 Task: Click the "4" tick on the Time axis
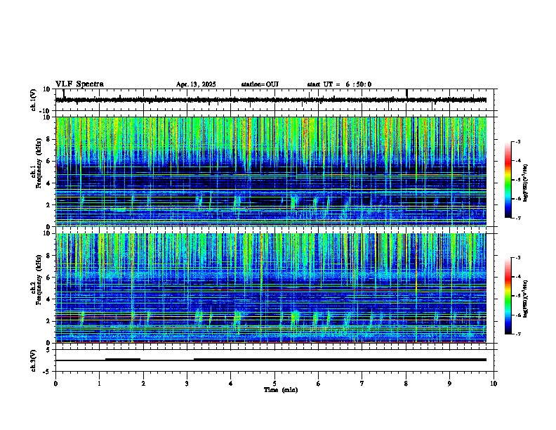point(231,384)
